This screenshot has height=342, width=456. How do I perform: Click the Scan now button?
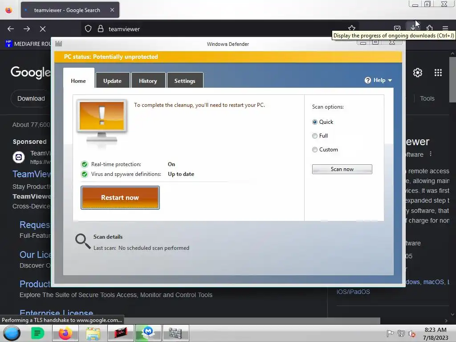[342, 169]
